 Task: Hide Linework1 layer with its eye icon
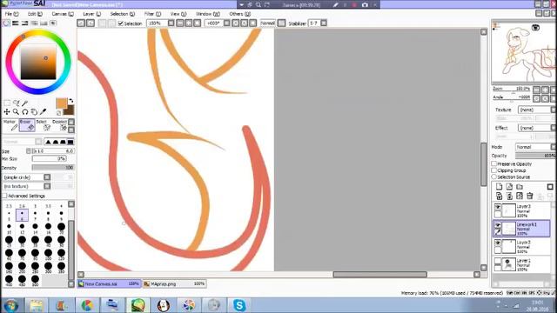[498, 225]
